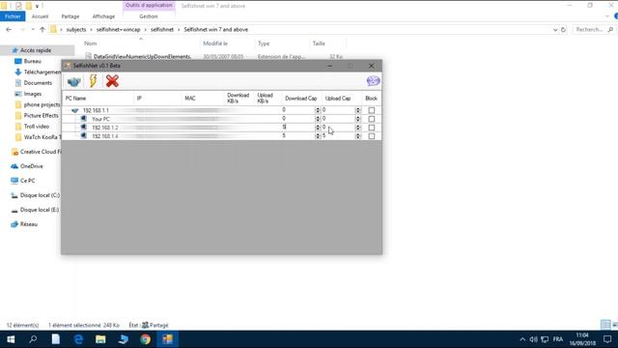Adjust Download Cap spinner for 192.168.1.4
This screenshot has height=348, width=618.
coord(318,136)
